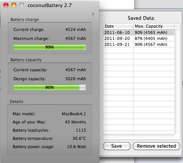
Task: Click the Battery loadcycles value 1113
Action: [81, 130]
